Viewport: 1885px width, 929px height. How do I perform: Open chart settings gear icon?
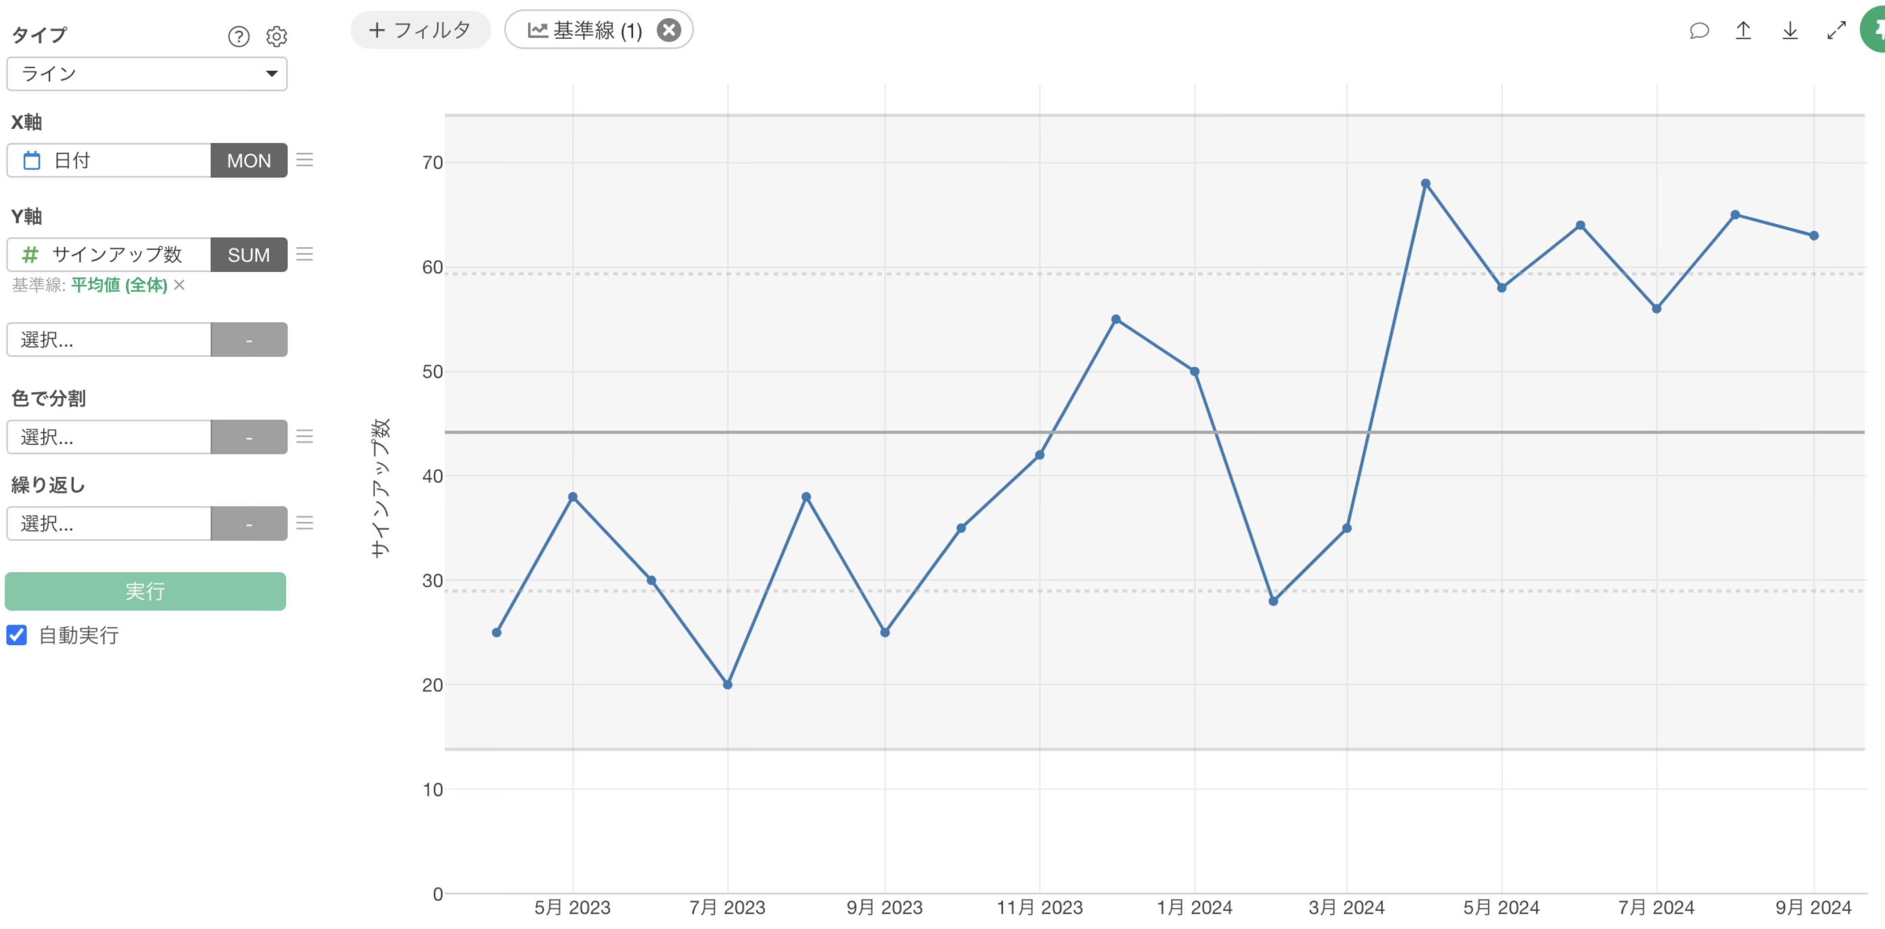276,36
